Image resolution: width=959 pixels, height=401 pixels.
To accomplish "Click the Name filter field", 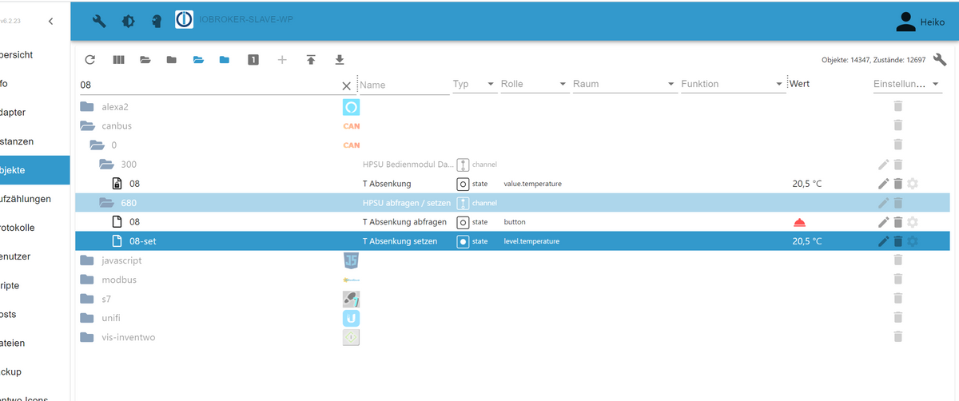I will click(404, 85).
